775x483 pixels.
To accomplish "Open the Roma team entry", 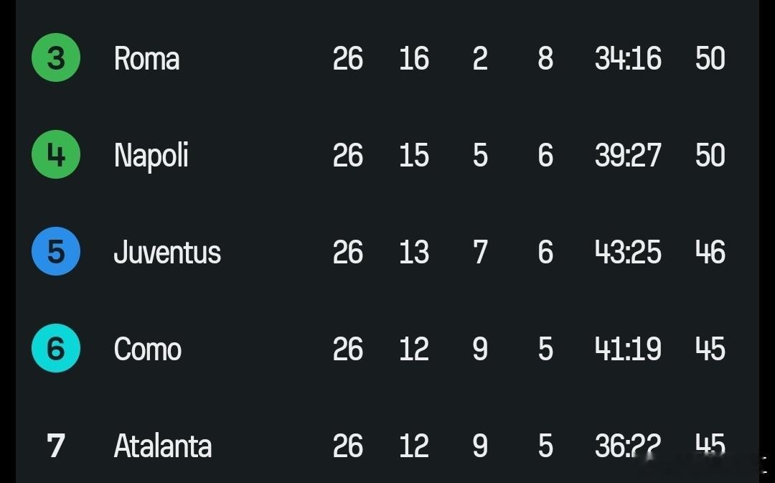I will click(x=146, y=59).
